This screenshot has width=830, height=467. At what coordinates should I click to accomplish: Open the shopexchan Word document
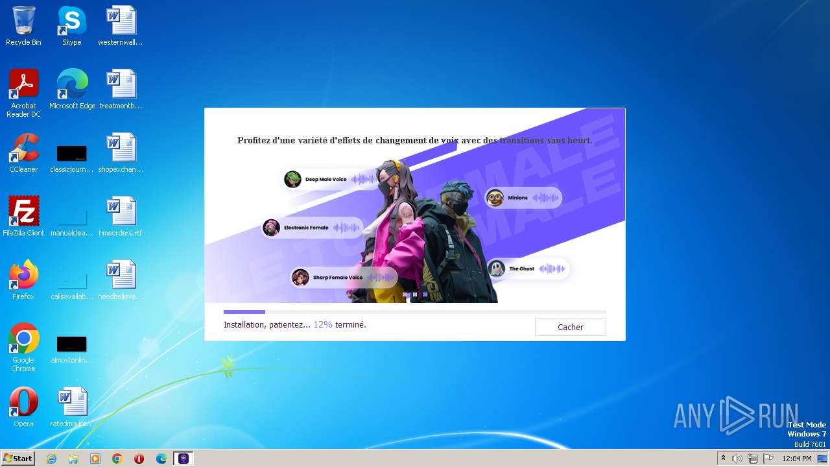tap(121, 153)
